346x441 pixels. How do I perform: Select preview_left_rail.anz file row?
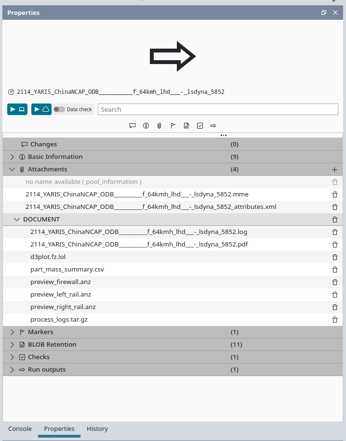click(x=173, y=295)
